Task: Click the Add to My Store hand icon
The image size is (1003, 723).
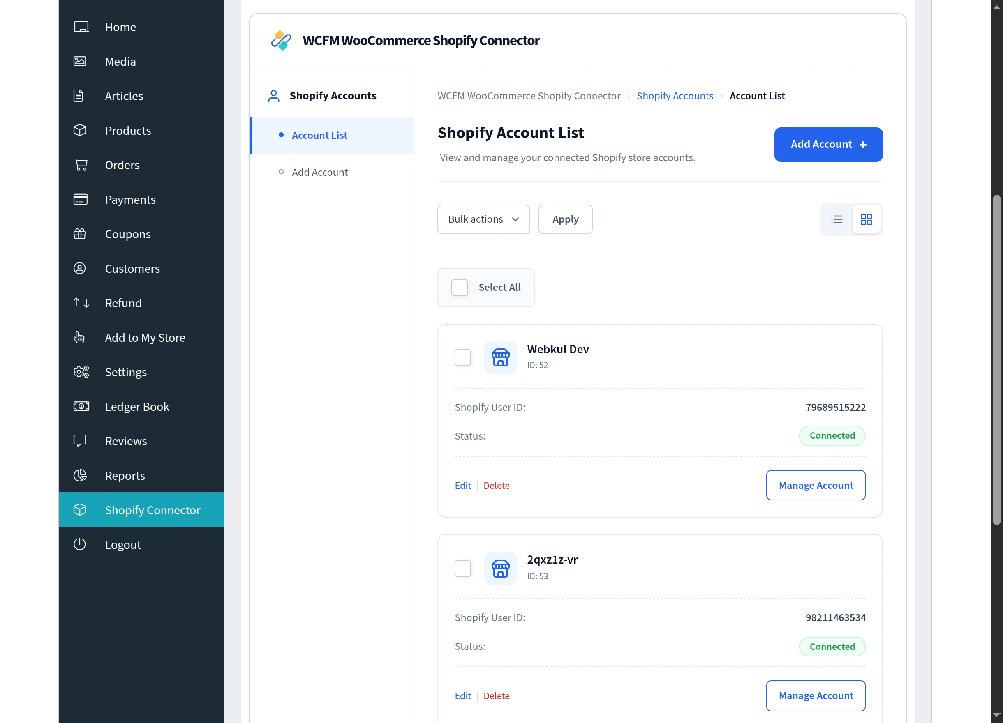Action: (79, 337)
